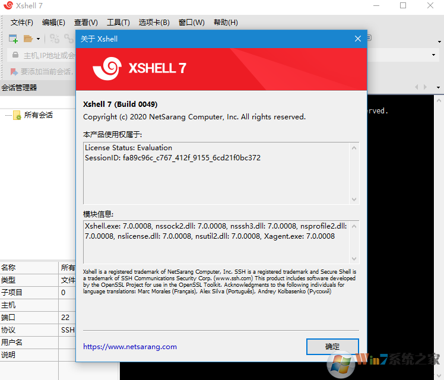Click the New Session toolbar icon
This screenshot has width=444, height=380.
13,39
